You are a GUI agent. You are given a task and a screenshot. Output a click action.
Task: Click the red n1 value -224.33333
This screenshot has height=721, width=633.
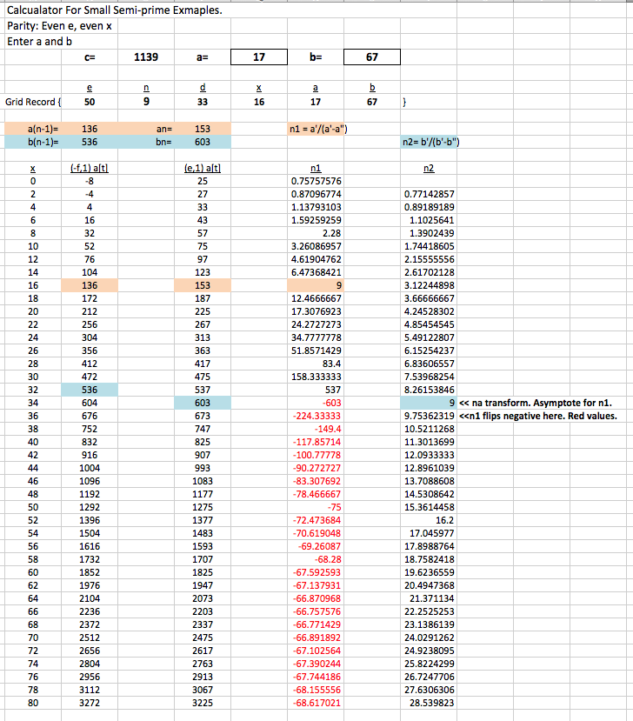tap(317, 416)
